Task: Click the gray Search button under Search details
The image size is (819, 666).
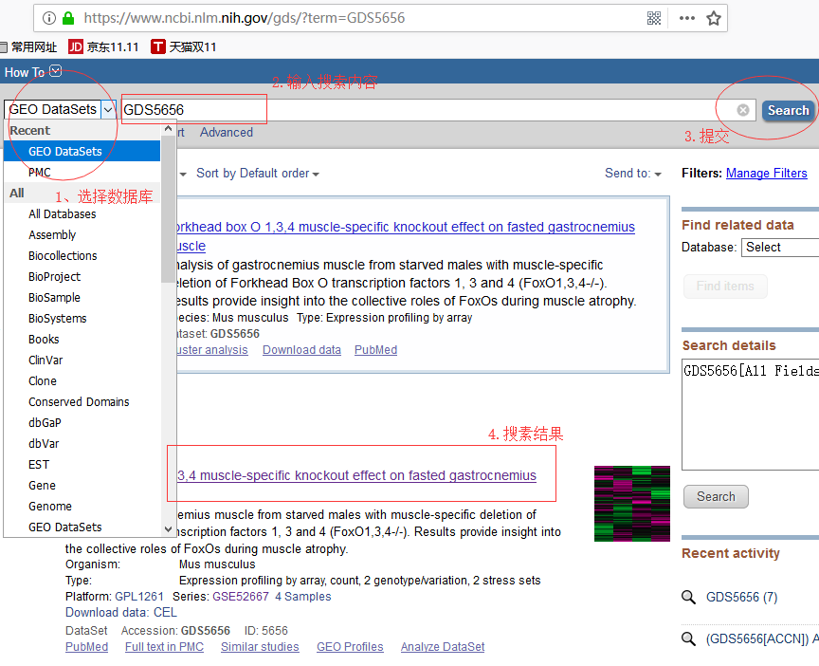Action: pyautogui.click(x=716, y=496)
